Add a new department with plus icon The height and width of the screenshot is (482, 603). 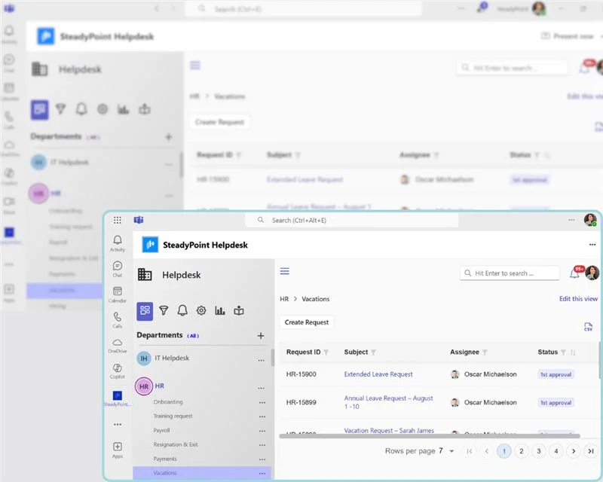tap(261, 336)
